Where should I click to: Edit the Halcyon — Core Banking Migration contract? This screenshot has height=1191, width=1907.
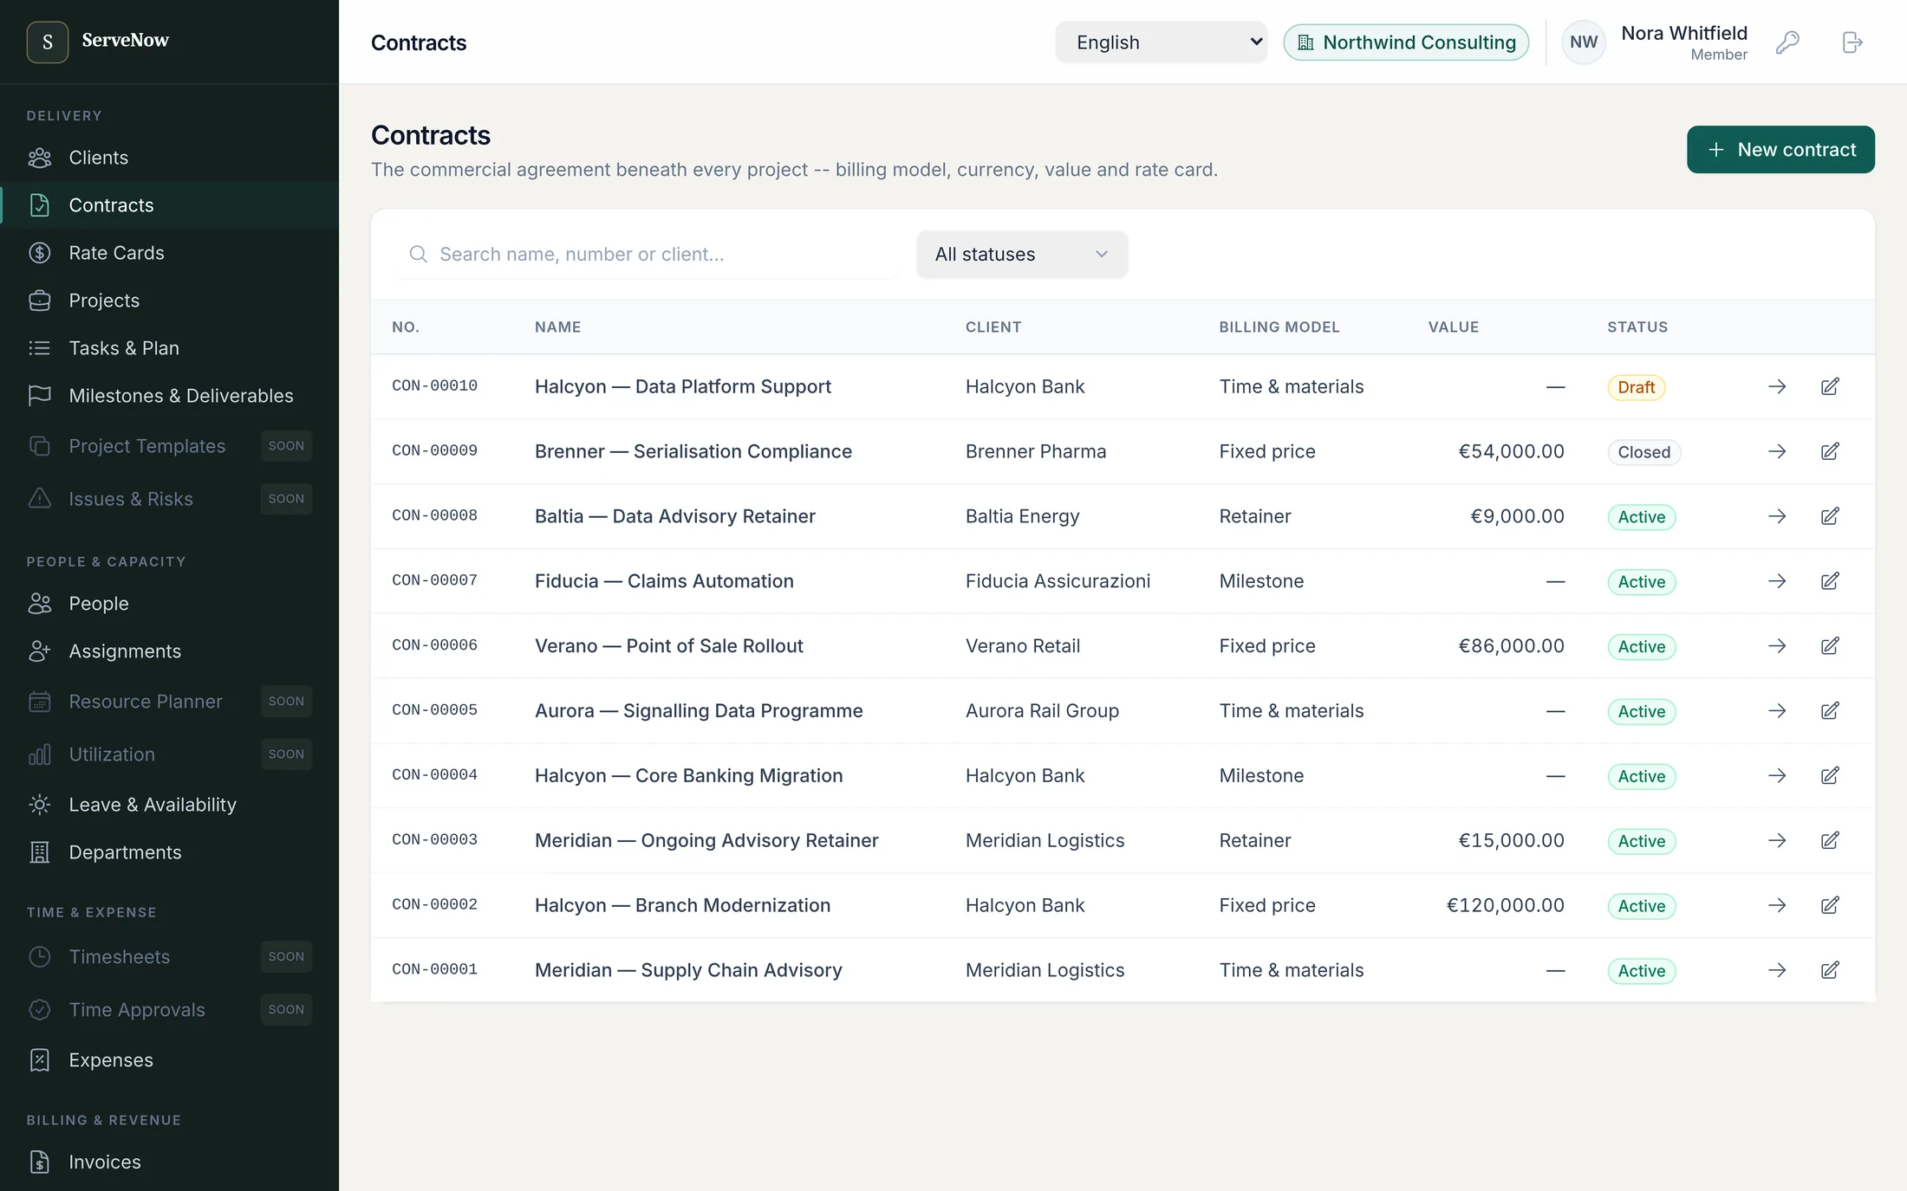(x=1830, y=776)
